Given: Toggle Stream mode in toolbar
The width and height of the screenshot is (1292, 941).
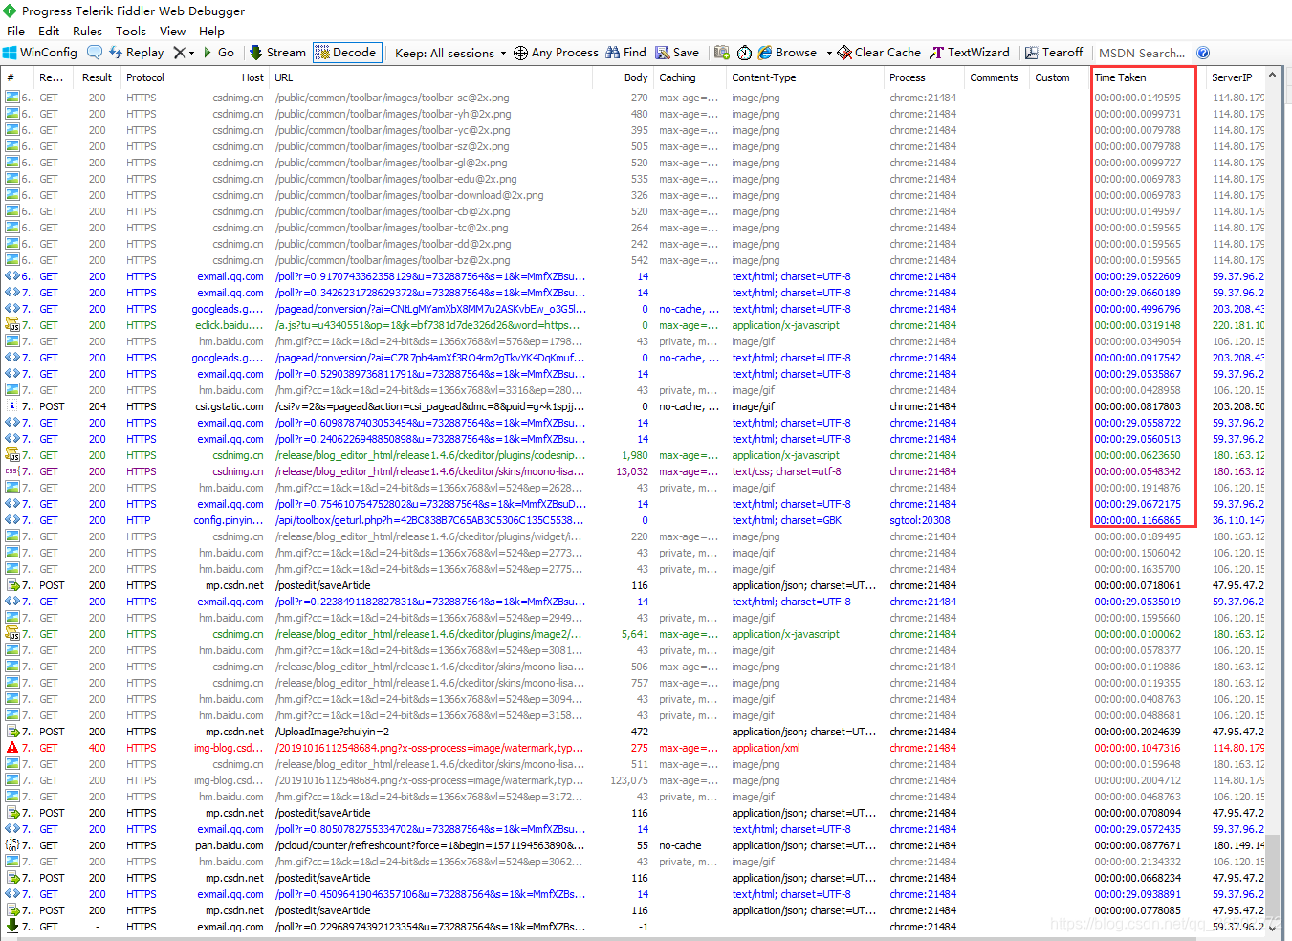Looking at the screenshot, I should [x=277, y=53].
